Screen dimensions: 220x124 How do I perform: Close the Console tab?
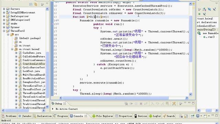pos(86,116)
